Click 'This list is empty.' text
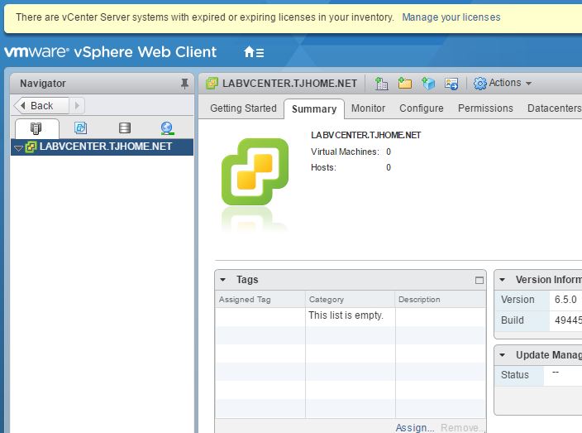This screenshot has height=433, width=582. click(346, 315)
